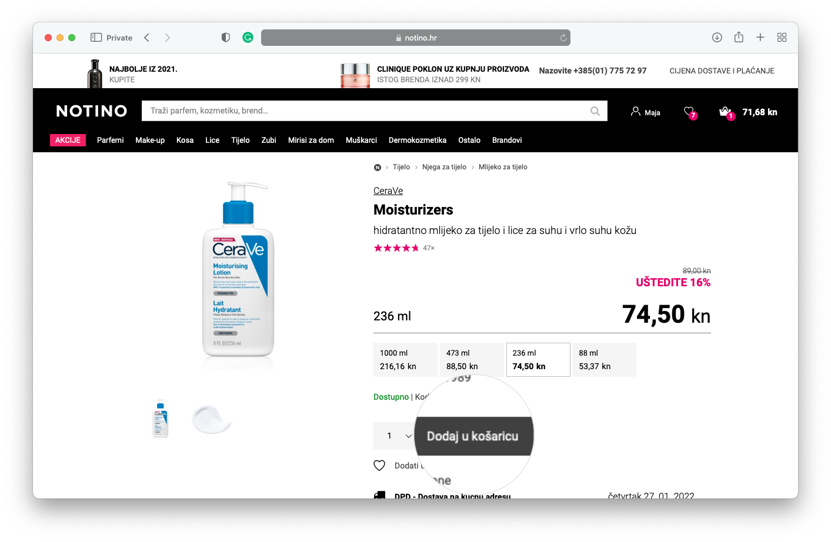Click the search magnifier icon
The width and height of the screenshot is (831, 542).
tap(595, 111)
